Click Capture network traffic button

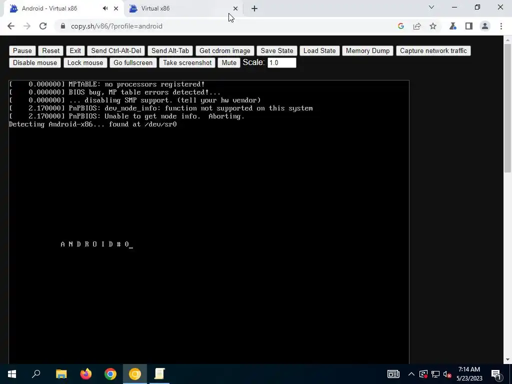(433, 50)
